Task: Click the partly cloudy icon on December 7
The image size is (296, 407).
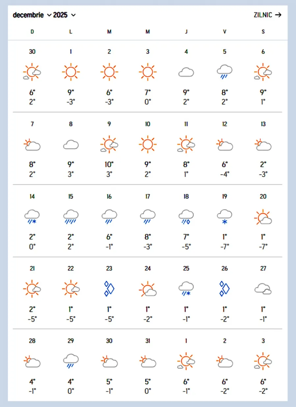Action: 32,144
